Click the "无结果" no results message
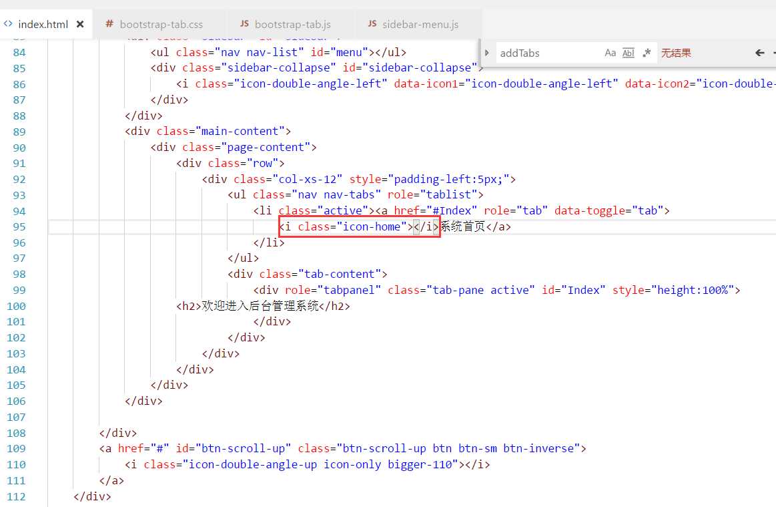Screen dimensions: 776x507 (676, 53)
